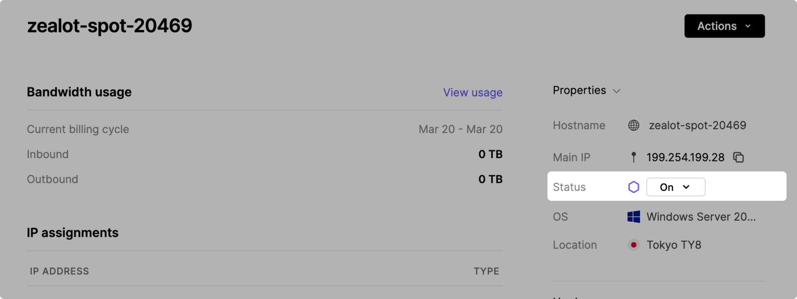The image size is (797, 299).
Task: Click the key icon beside Main IP
Action: click(633, 157)
